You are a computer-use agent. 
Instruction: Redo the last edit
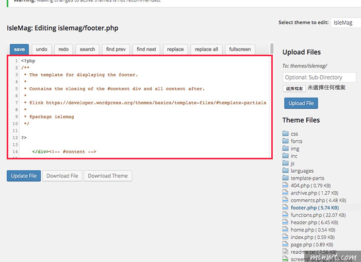[63, 50]
